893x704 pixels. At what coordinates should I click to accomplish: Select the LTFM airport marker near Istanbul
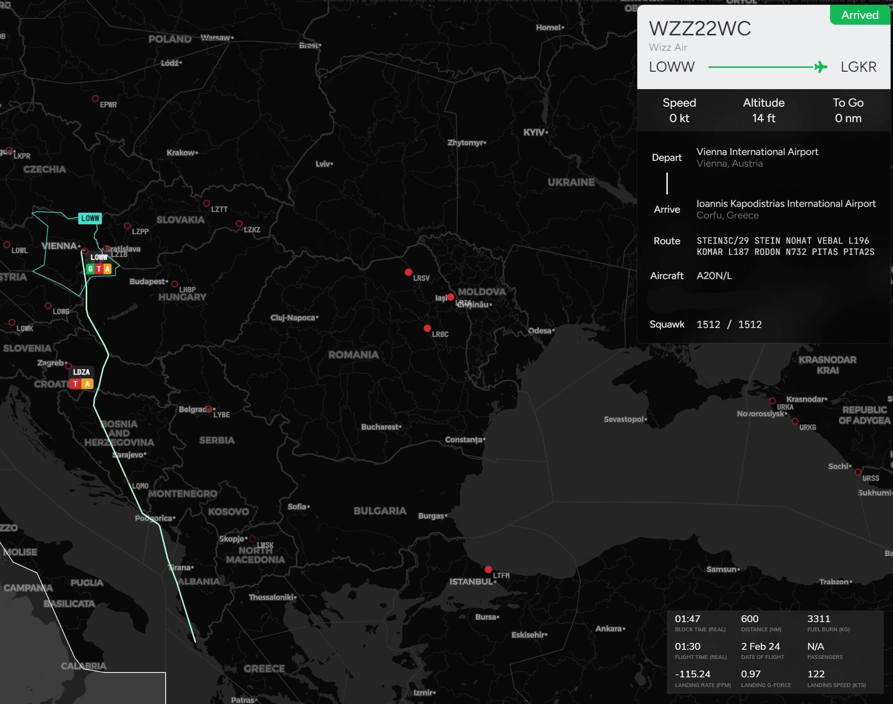click(488, 570)
